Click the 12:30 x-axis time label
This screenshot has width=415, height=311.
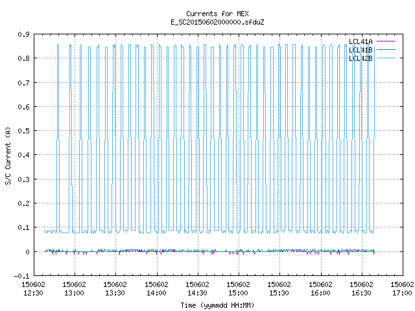pyautogui.click(x=33, y=293)
